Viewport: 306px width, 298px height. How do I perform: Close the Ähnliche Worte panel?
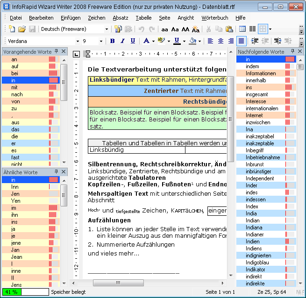[x=64, y=172]
